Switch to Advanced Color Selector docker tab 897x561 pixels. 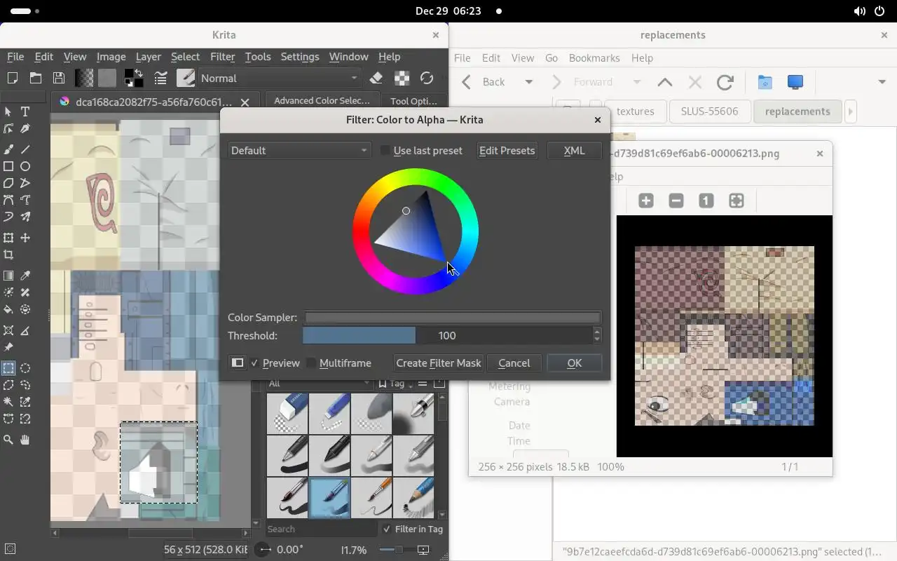tap(322, 101)
